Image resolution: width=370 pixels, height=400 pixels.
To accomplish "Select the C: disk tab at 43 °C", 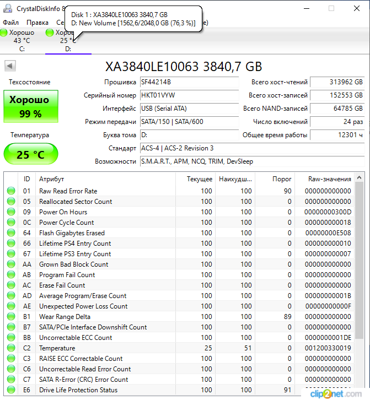I will [x=22, y=41].
